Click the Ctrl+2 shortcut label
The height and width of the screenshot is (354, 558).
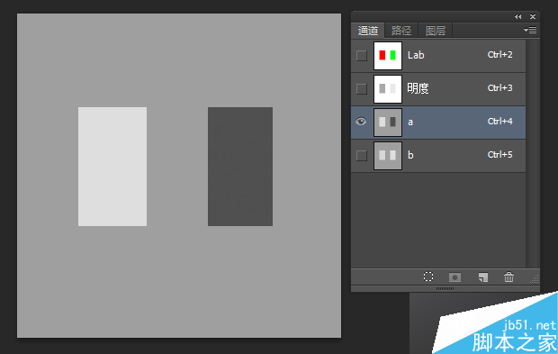(x=500, y=54)
